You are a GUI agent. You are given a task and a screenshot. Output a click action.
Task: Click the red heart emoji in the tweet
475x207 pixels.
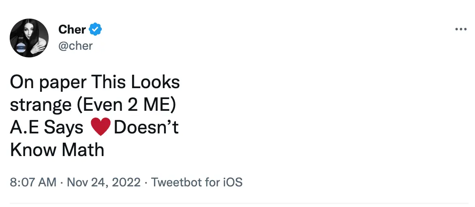(x=101, y=128)
